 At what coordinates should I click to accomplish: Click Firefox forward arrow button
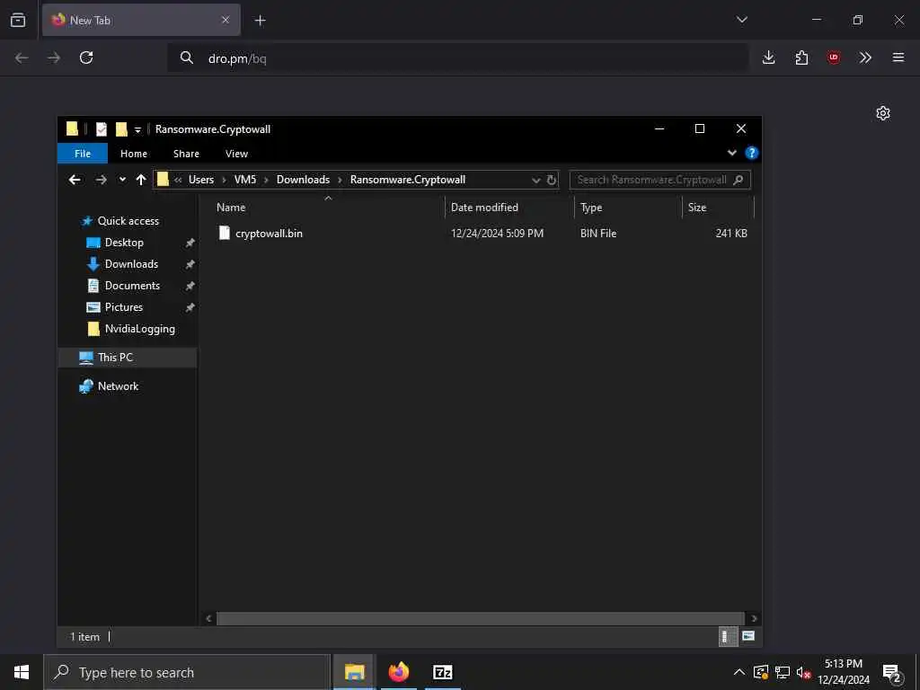[x=54, y=57]
